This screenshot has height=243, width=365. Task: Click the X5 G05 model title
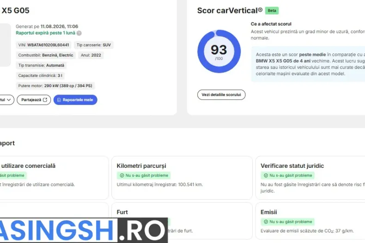coord(15,11)
